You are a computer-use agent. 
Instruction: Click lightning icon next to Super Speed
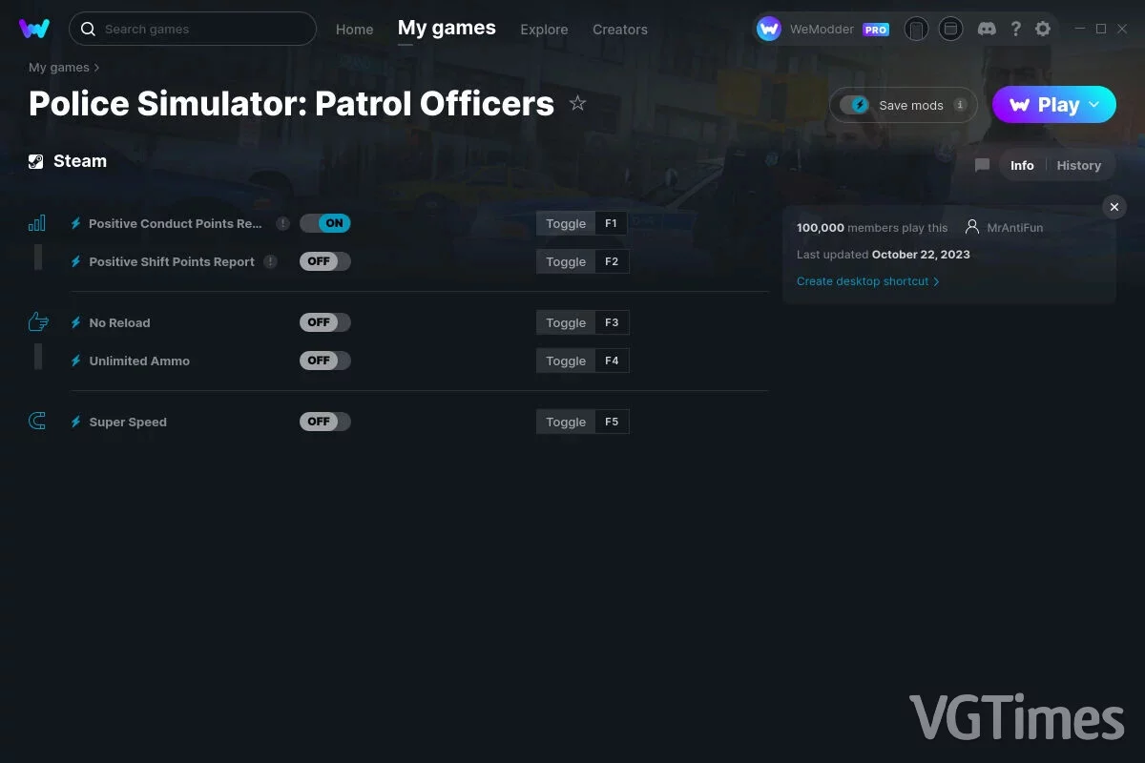(76, 422)
